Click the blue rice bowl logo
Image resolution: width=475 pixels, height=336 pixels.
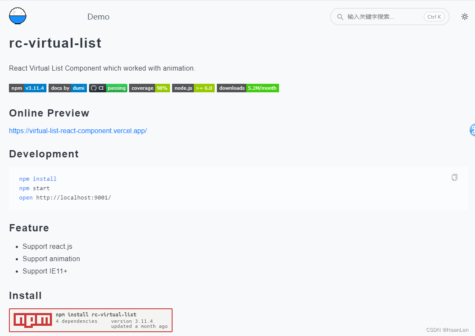point(17,16)
